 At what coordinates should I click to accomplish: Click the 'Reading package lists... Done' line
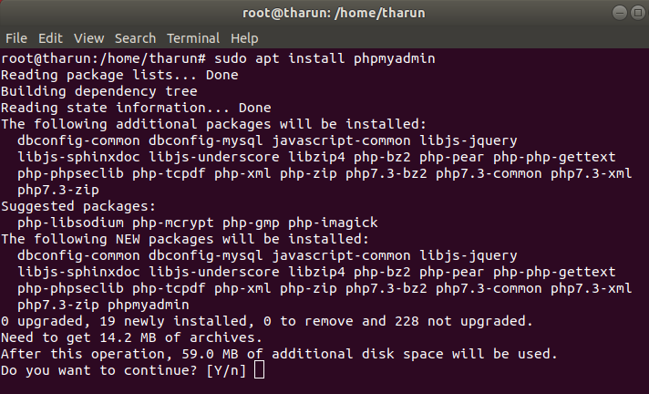[119, 75]
